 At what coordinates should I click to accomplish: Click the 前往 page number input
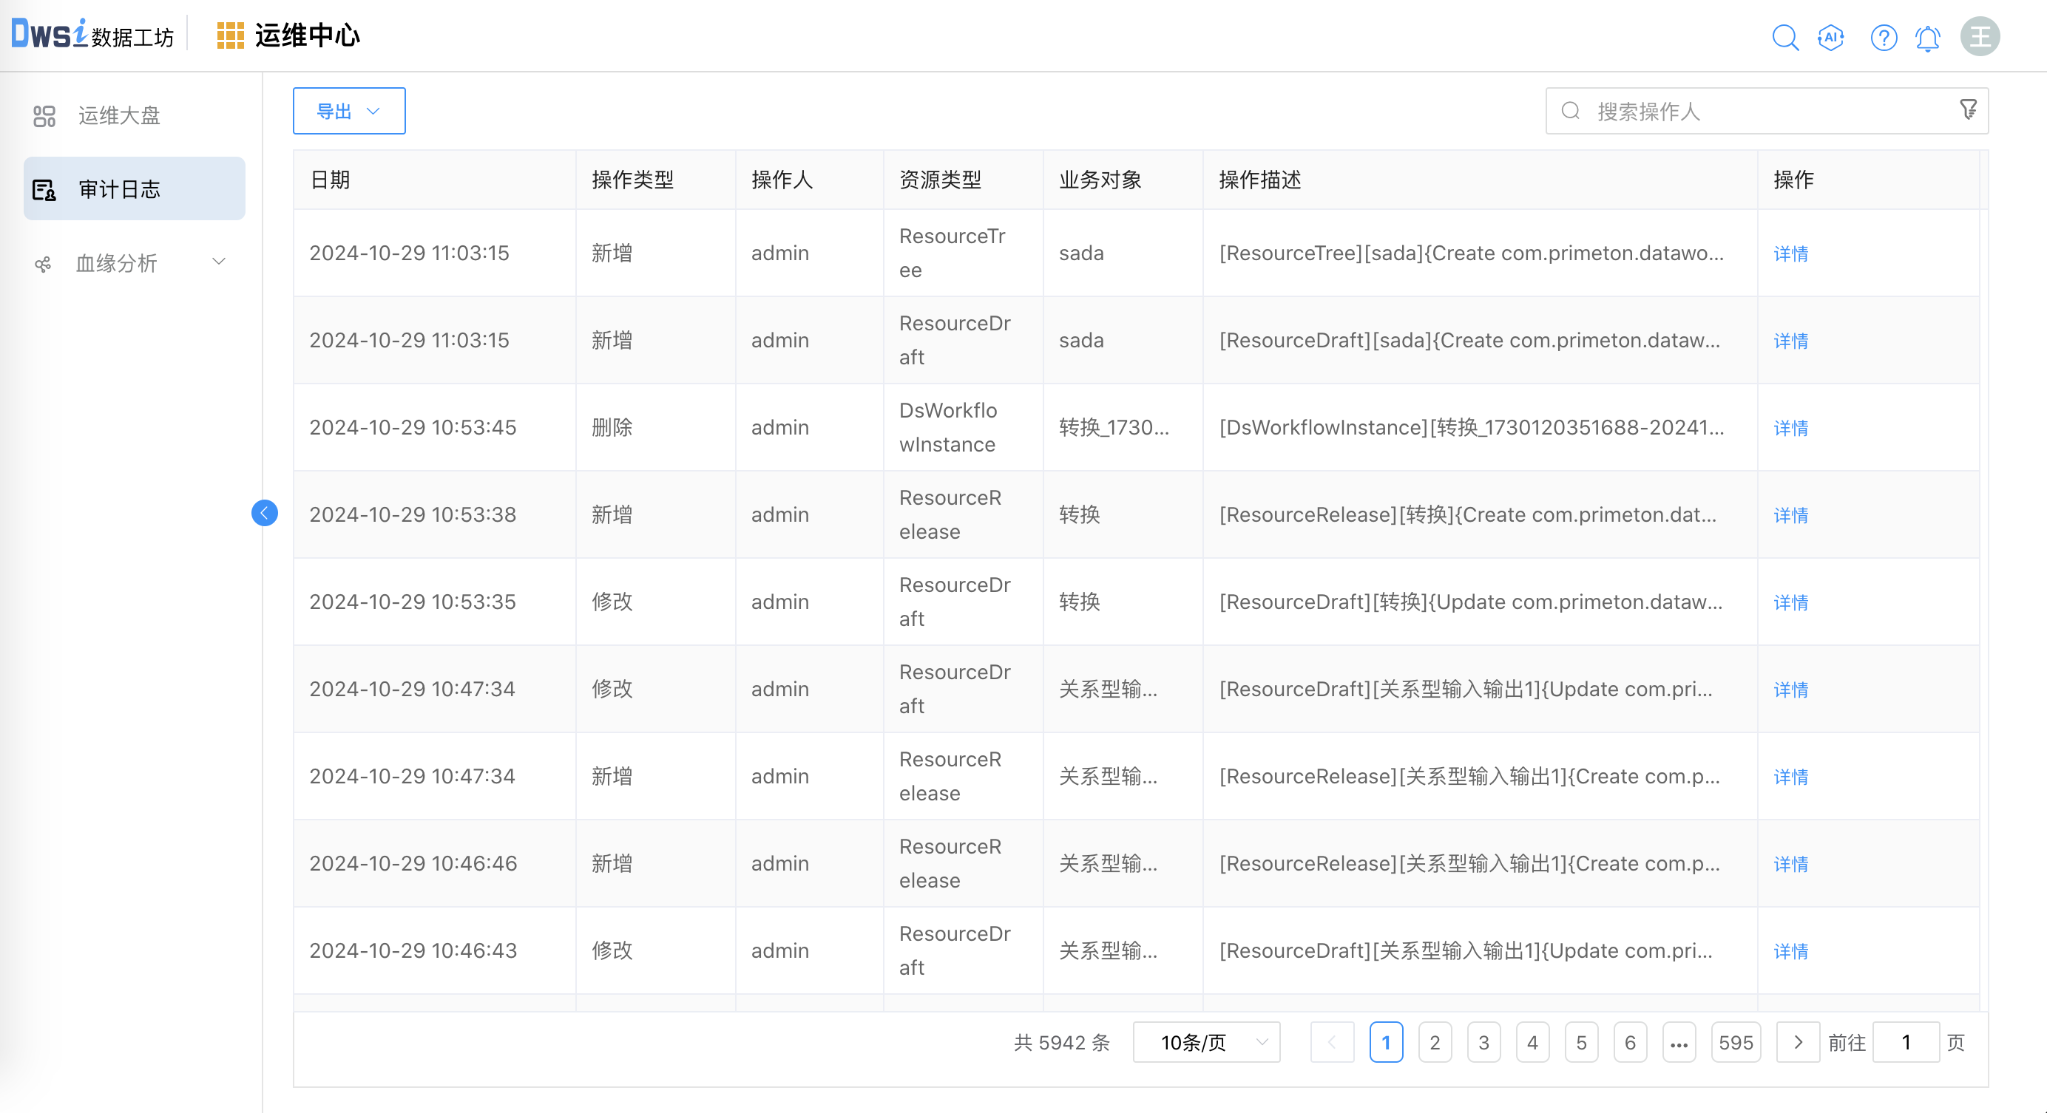(1906, 1042)
